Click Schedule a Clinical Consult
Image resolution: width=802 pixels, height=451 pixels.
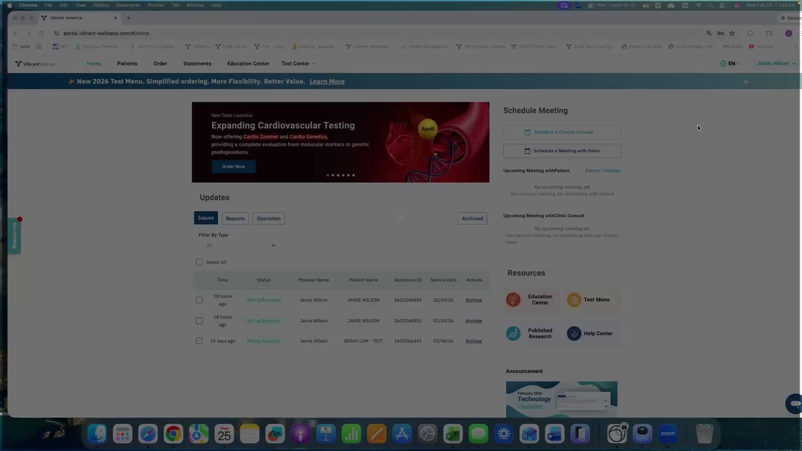tap(562, 132)
